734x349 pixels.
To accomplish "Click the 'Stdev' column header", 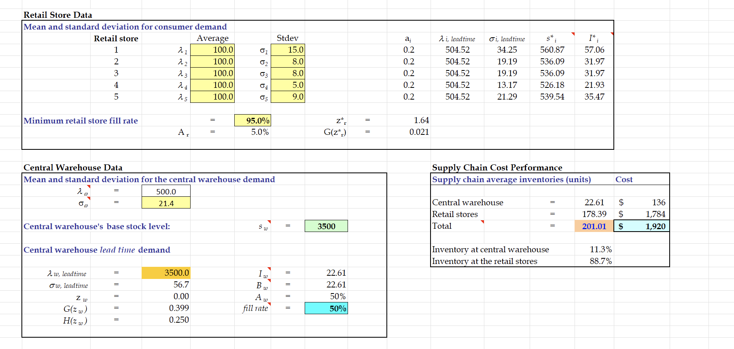I will pos(288,38).
